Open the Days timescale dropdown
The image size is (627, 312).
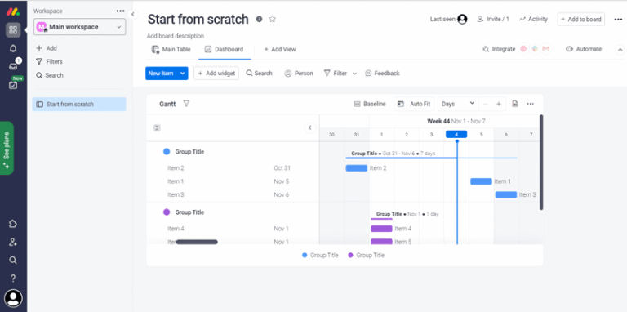tap(458, 104)
